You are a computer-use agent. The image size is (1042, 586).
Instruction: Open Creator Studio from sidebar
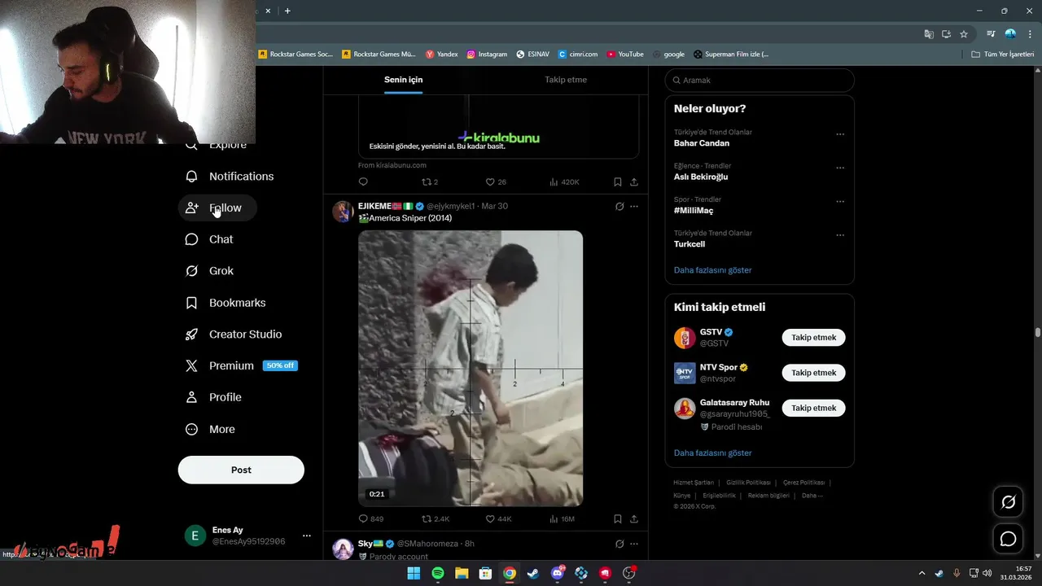pos(234,335)
